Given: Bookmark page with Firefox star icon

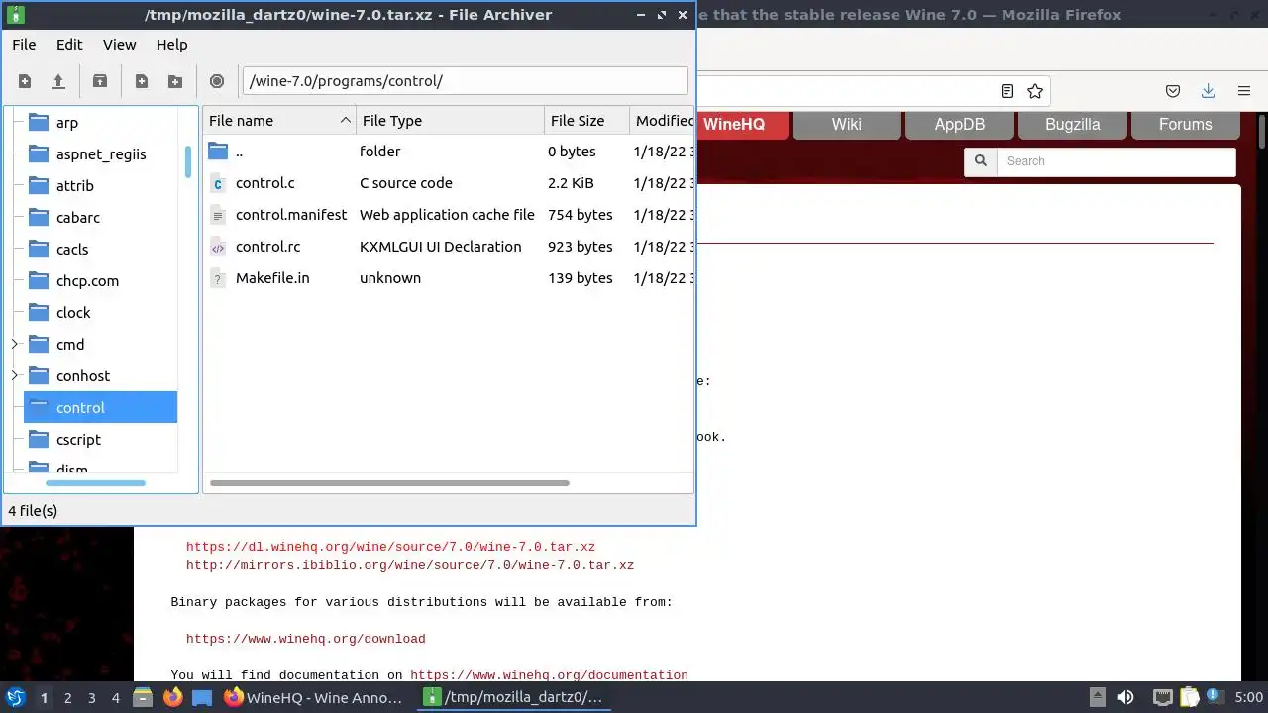Looking at the screenshot, I should 1035,91.
